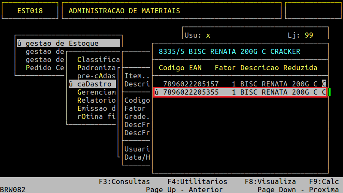Open the 'Relatorio' submenu option

pos(96,100)
